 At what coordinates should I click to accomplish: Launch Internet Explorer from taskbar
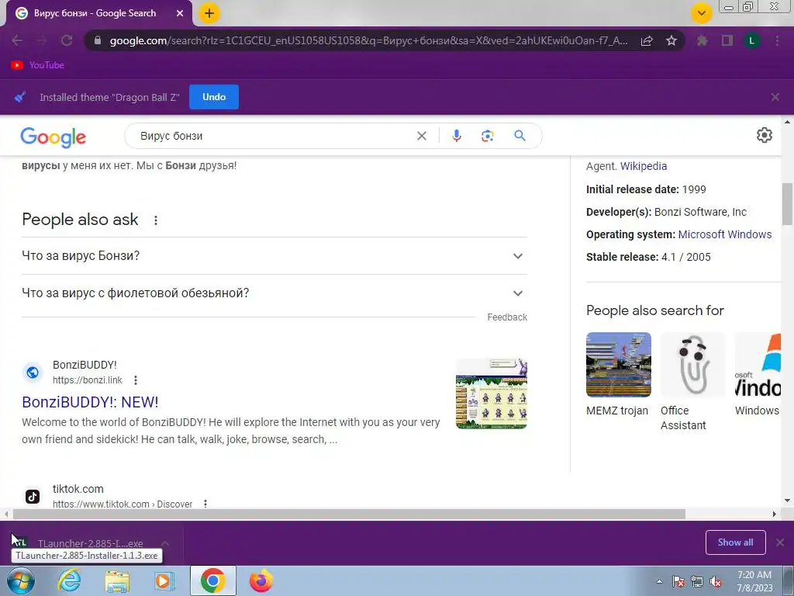pos(69,580)
